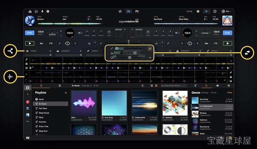The image size is (257, 149).
Task: Click the headphones pre-cue icon
Action: click(36, 11)
